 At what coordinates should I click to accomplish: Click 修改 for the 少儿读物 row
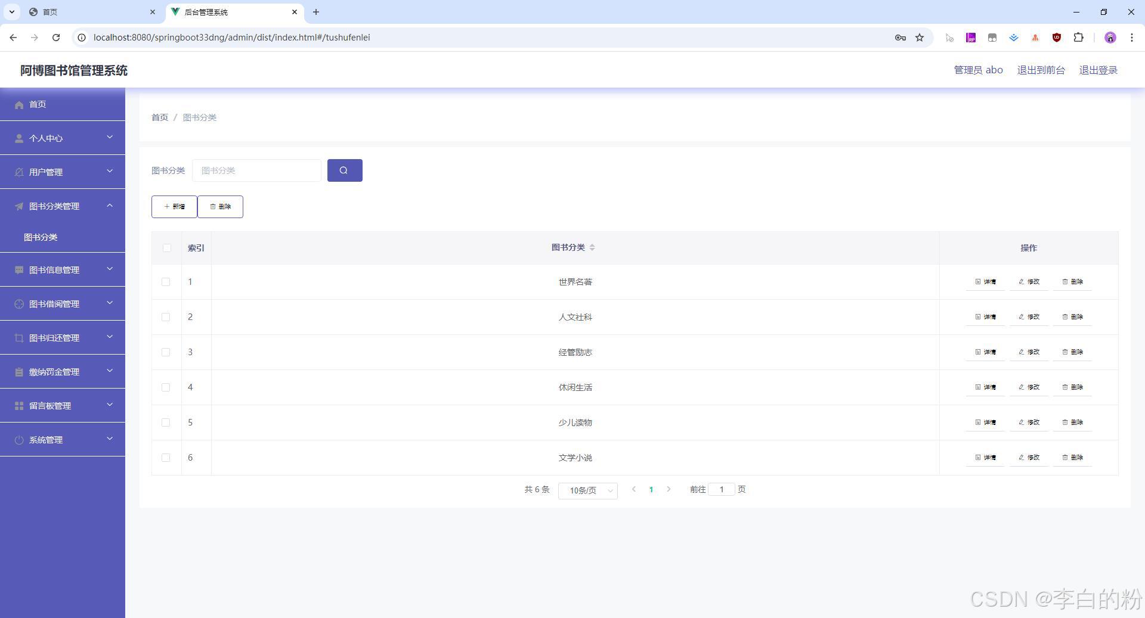(1029, 423)
